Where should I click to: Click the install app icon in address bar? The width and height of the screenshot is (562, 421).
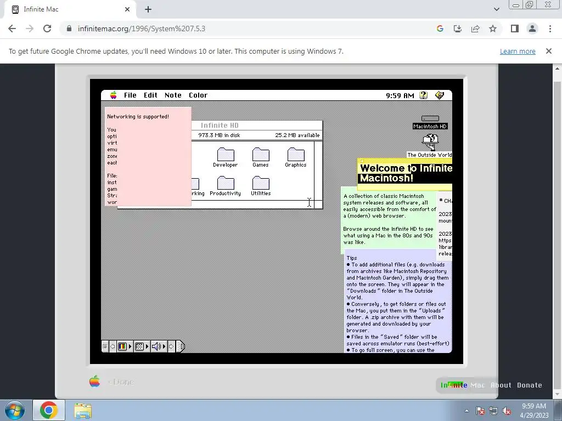click(x=458, y=29)
